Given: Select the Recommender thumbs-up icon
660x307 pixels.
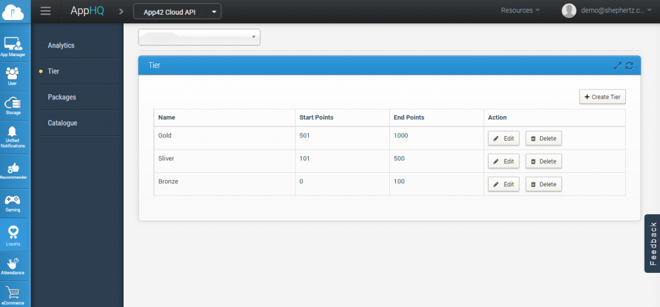Looking at the screenshot, I should (x=13, y=169).
